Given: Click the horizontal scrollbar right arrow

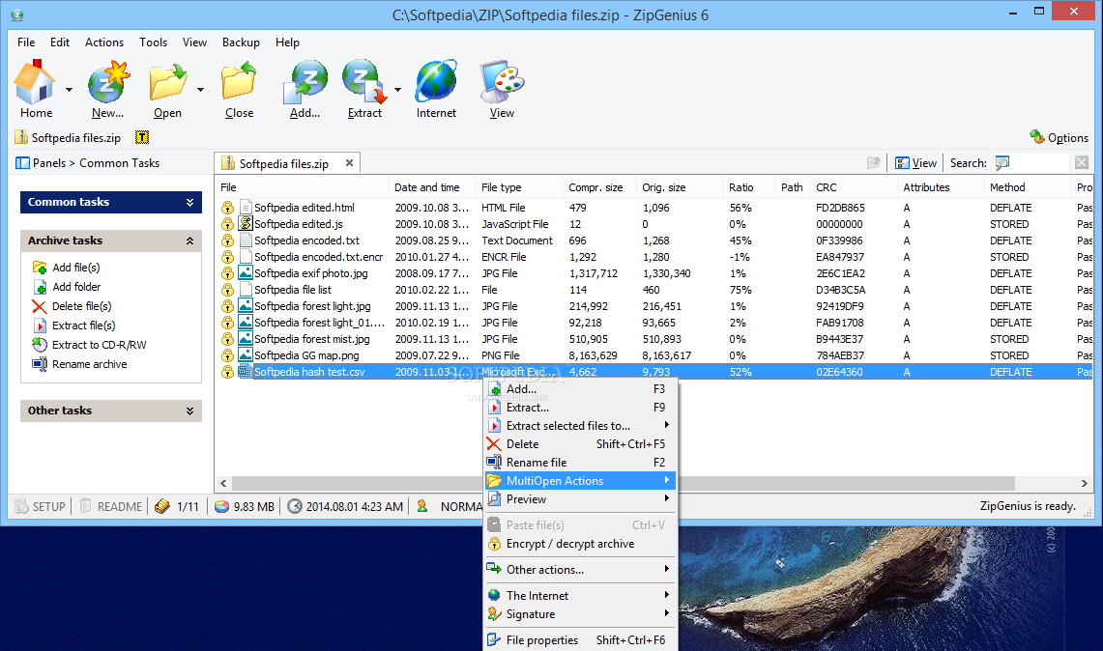Looking at the screenshot, I should click(x=1084, y=483).
